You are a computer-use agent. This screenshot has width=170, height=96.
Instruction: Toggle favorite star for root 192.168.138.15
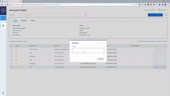[x=11, y=60]
